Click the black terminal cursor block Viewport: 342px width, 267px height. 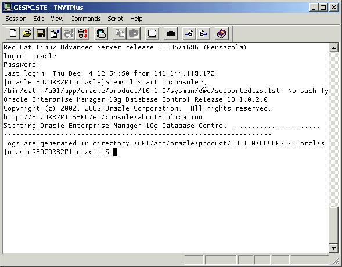[116, 152]
